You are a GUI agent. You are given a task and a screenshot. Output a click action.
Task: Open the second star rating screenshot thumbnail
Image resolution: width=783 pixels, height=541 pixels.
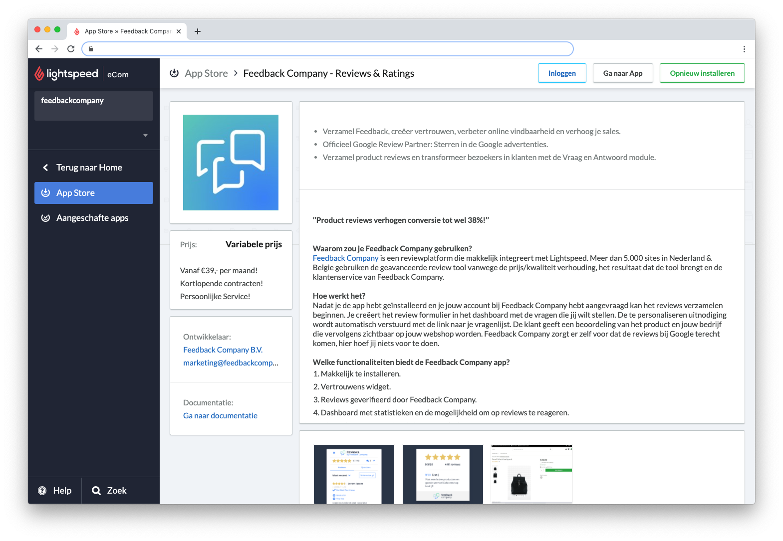[x=443, y=474]
